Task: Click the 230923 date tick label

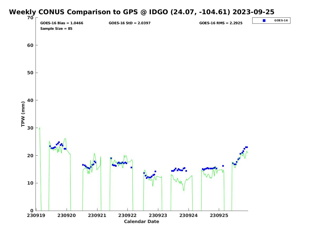Action: [158, 215]
